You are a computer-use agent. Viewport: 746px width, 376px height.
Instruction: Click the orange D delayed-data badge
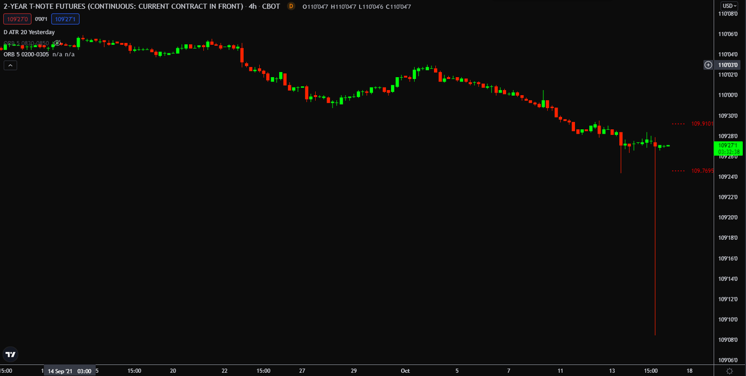(x=291, y=6)
